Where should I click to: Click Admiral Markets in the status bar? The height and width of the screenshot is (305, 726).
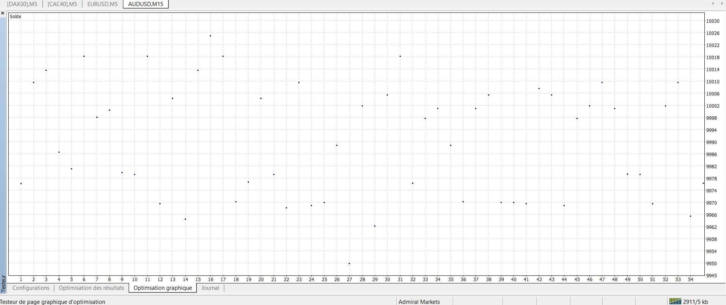(x=419, y=302)
